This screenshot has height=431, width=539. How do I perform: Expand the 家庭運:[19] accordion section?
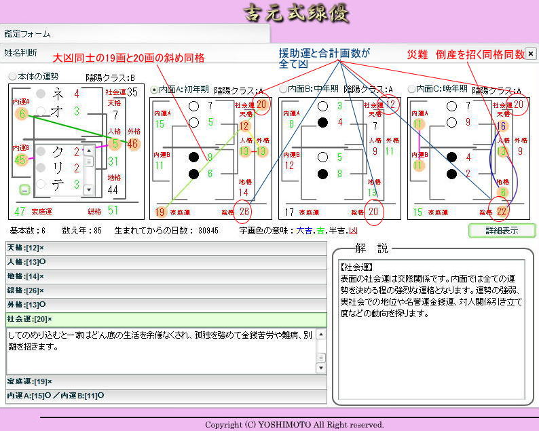(x=166, y=381)
